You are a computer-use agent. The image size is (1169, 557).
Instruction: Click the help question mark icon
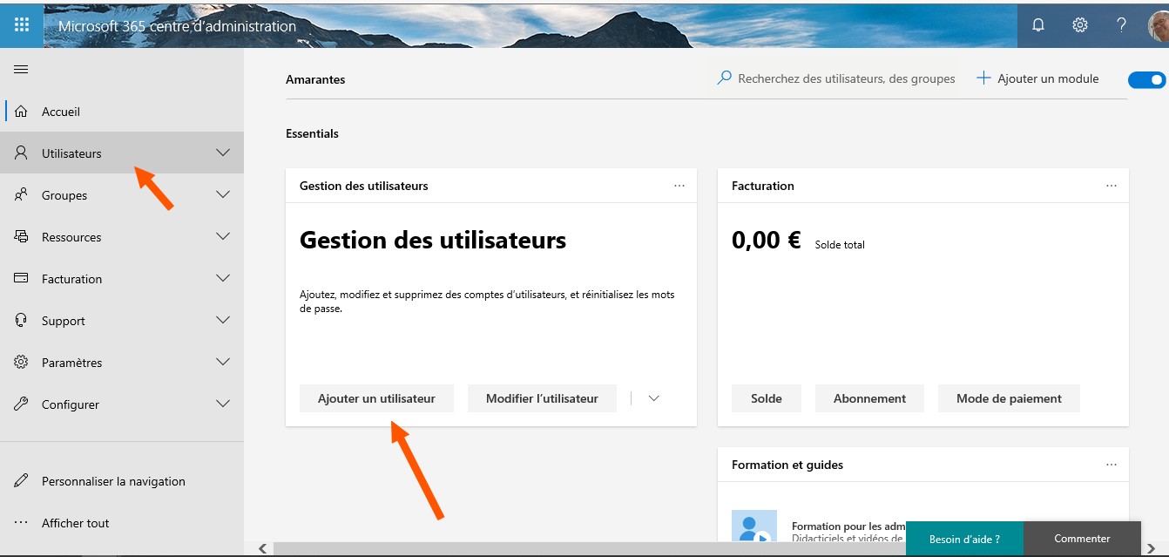pos(1122,24)
